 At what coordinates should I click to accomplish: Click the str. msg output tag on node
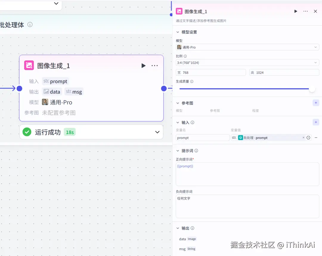(74, 91)
